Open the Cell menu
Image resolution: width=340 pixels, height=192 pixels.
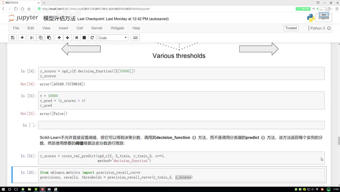point(80,28)
